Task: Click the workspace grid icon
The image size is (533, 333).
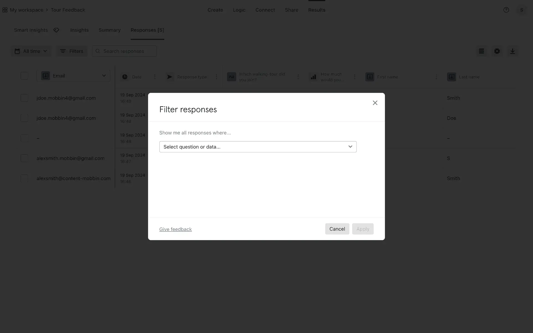Action: tap(5, 10)
